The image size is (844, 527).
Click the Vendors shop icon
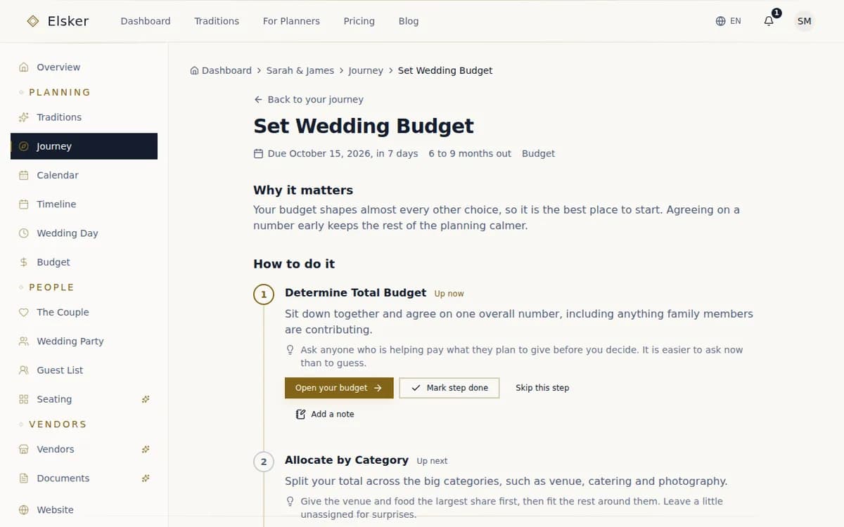[x=23, y=450]
